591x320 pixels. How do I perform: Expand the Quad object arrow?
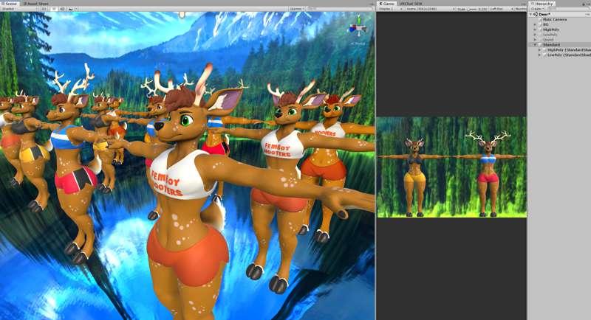tap(534, 40)
